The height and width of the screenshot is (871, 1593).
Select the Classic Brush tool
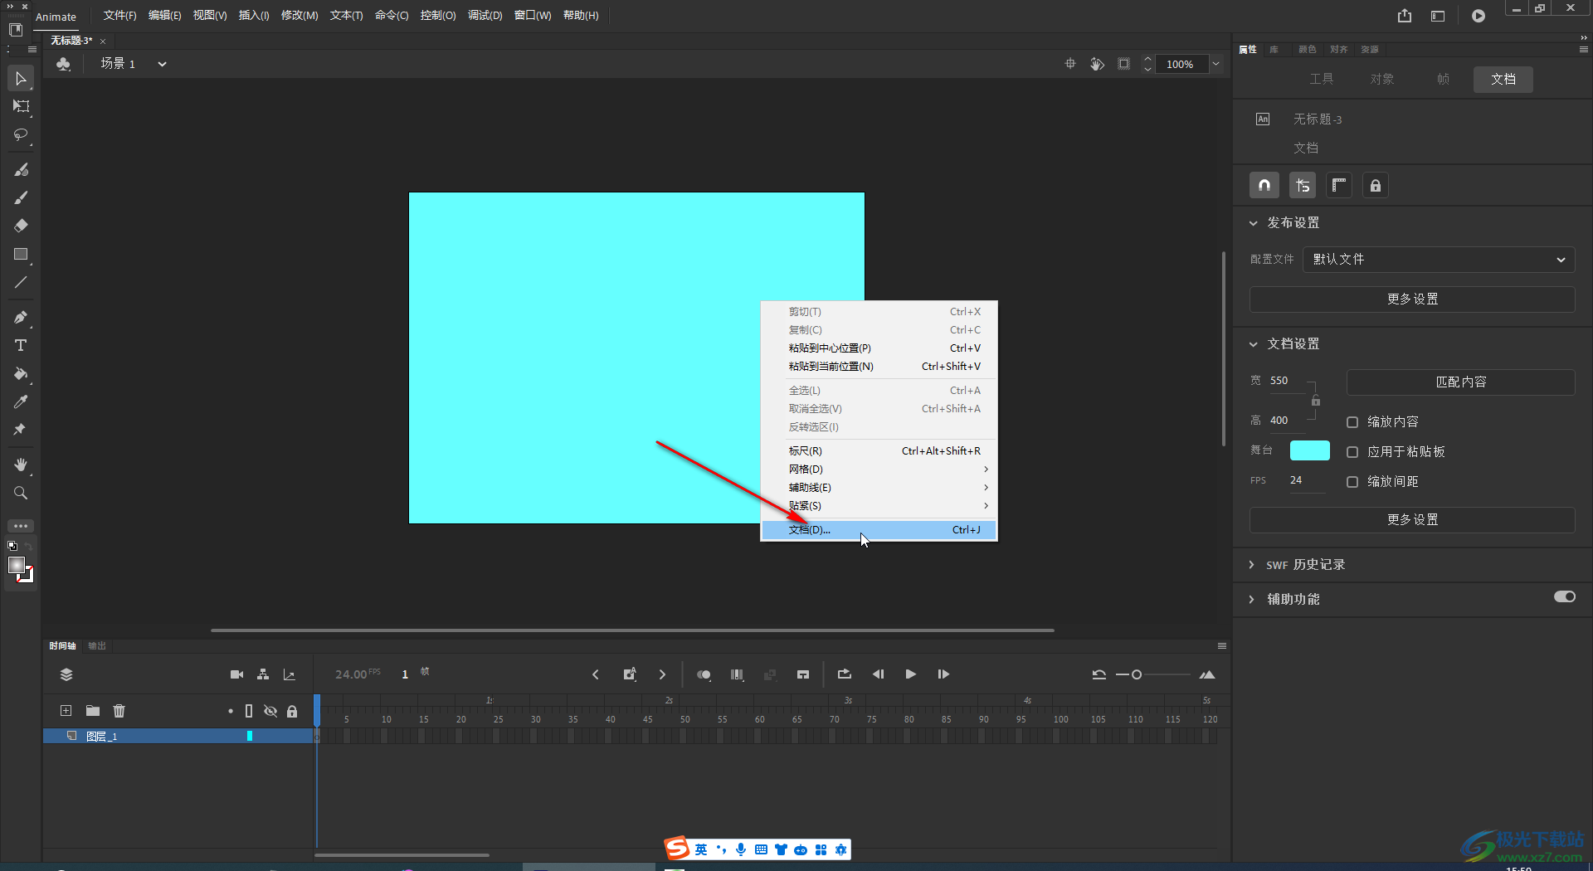point(21,197)
